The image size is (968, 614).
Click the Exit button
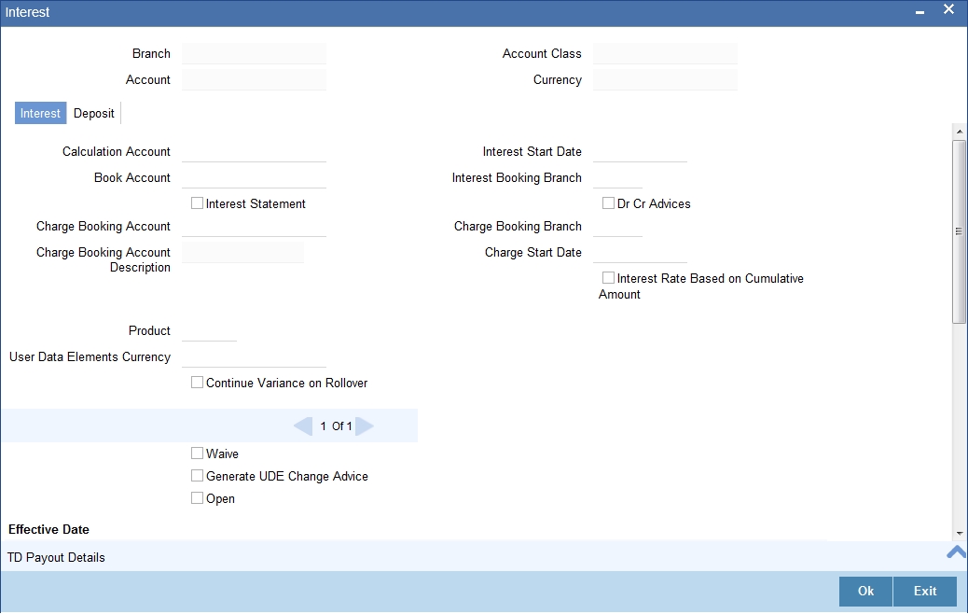point(924,591)
